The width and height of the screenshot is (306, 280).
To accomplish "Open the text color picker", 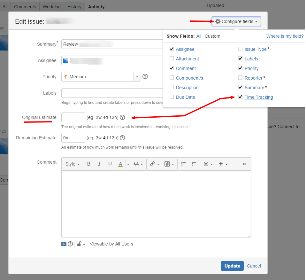I will (120, 164).
